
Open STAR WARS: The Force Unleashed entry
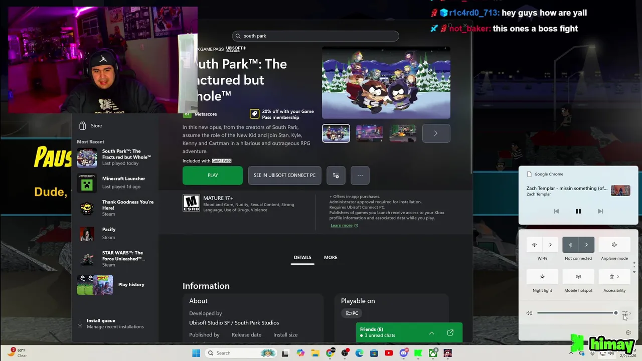tap(115, 259)
